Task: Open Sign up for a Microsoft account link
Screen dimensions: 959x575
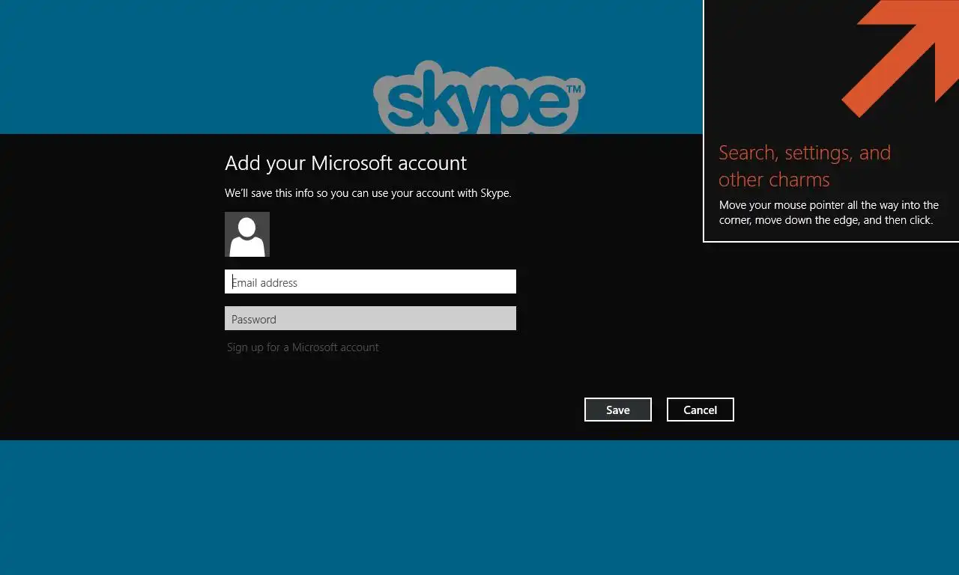Action: click(303, 347)
